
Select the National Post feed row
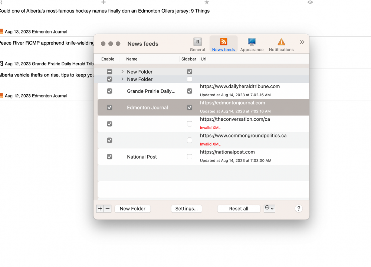click(x=142, y=157)
